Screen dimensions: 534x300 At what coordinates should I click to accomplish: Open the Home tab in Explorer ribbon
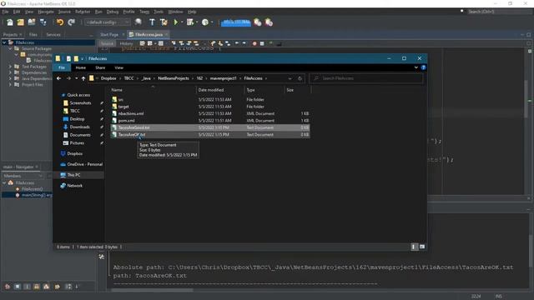tap(81, 67)
